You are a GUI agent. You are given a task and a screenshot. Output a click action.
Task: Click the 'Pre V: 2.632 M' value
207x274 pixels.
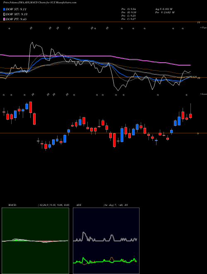[165, 12]
